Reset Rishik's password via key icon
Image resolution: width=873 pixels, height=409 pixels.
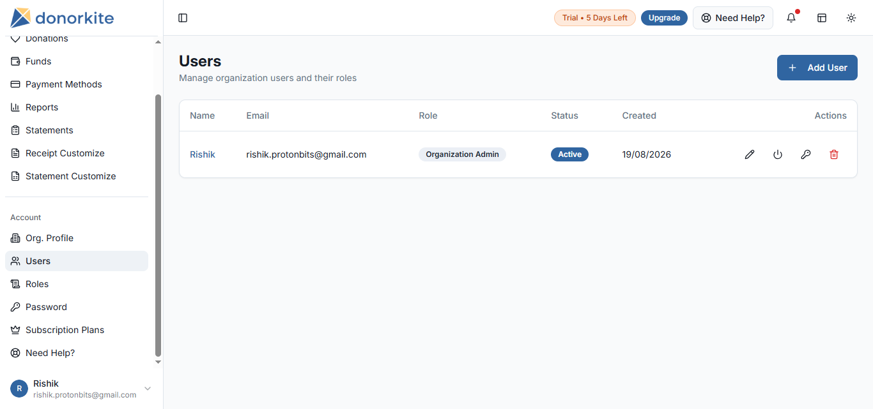806,154
